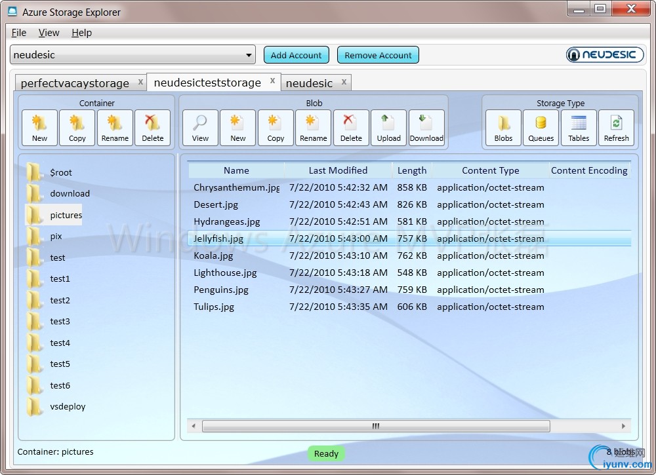Close the perfectvacaystorage tab

pos(140,82)
